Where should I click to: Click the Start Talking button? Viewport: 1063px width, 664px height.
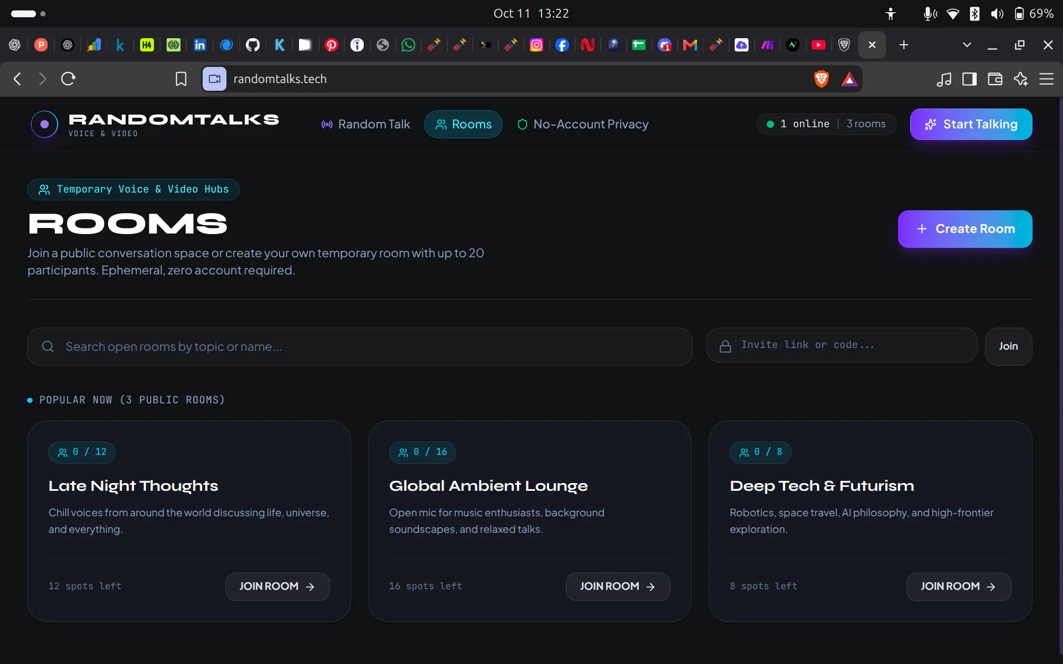[971, 124]
